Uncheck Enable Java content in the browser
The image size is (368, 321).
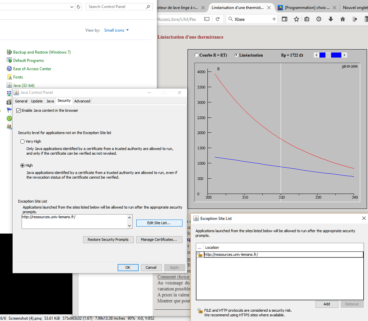coord(19,110)
